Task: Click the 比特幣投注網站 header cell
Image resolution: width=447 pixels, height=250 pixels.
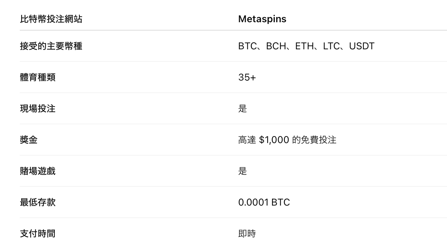Action: pyautogui.click(x=51, y=19)
